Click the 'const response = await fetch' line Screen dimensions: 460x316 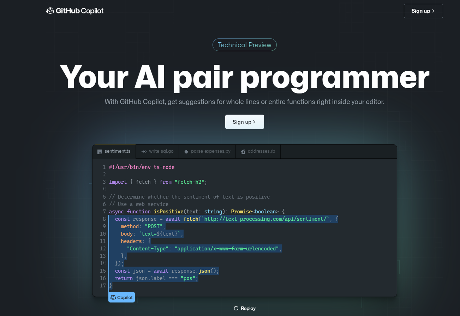227,219
